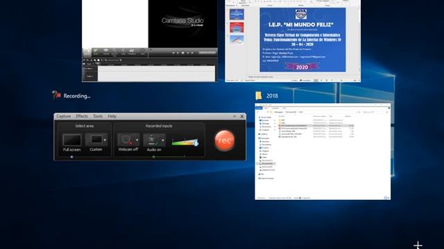
Task: Select the highlighted drive in Explorer sidebar
Action: pyautogui.click(x=266, y=164)
